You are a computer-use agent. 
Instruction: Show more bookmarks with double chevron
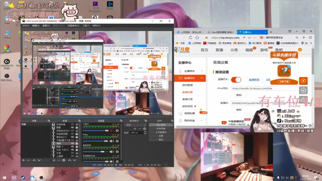click(311, 43)
